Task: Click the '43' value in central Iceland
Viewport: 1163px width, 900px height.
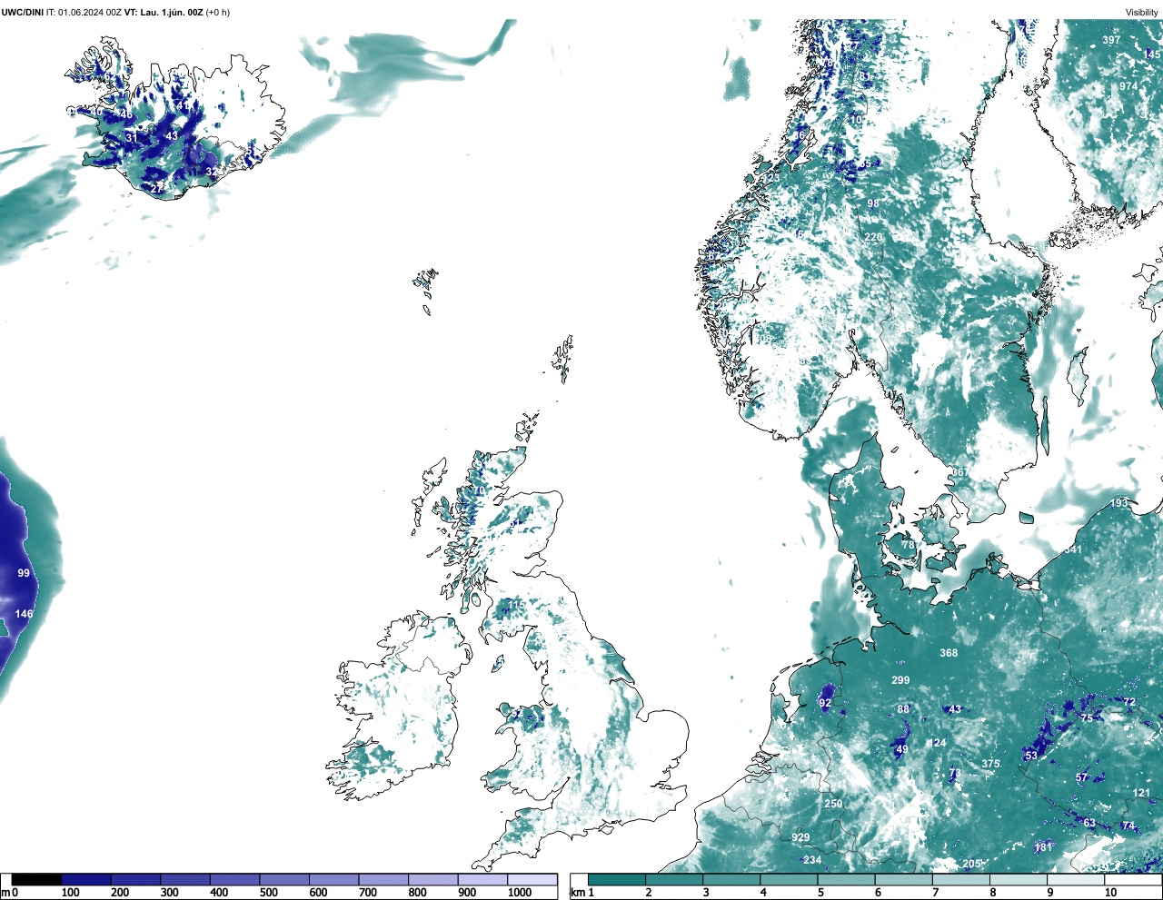Action: [172, 136]
